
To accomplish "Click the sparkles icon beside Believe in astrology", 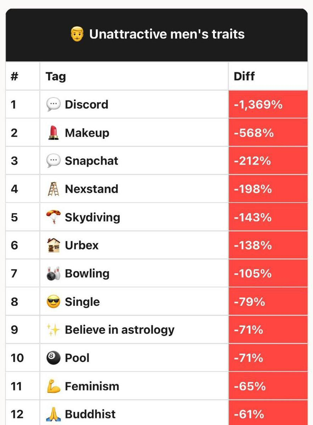I will [x=54, y=330].
